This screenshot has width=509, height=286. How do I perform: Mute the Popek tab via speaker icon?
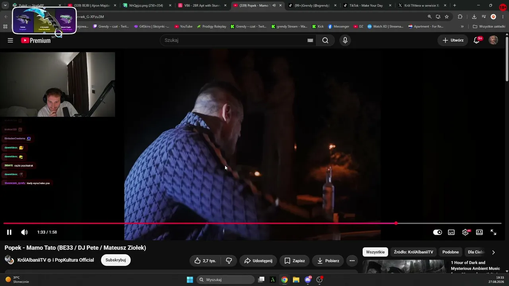(x=274, y=6)
